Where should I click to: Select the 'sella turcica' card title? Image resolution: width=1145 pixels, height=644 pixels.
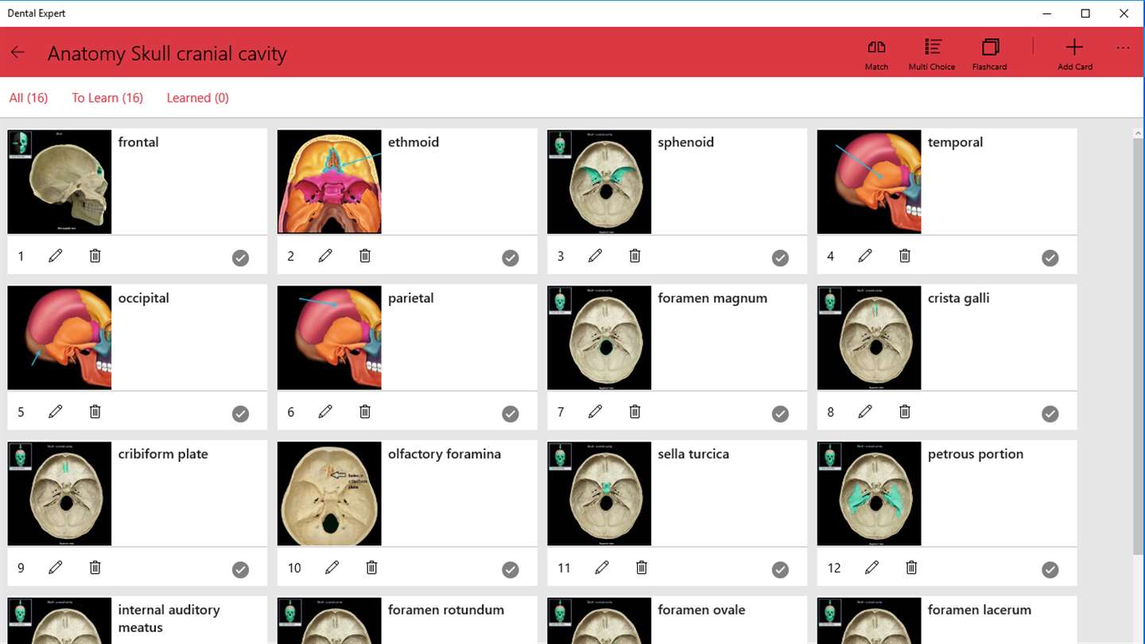pyautogui.click(x=693, y=454)
